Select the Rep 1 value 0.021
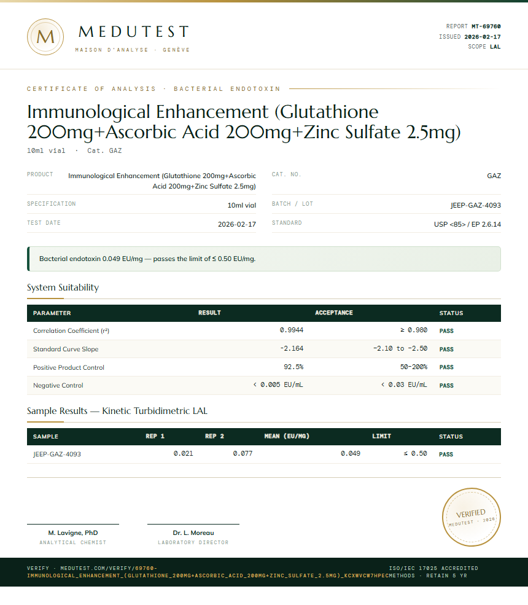 tap(183, 453)
